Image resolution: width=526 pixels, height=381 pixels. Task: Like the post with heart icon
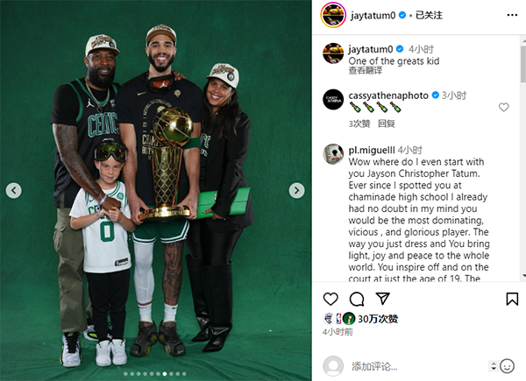[x=331, y=299]
